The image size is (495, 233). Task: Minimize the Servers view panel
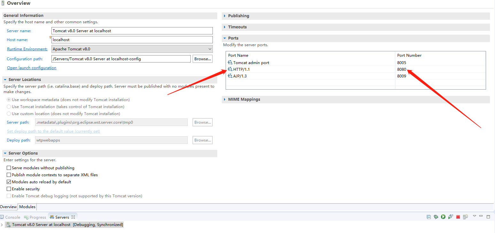[481, 216]
